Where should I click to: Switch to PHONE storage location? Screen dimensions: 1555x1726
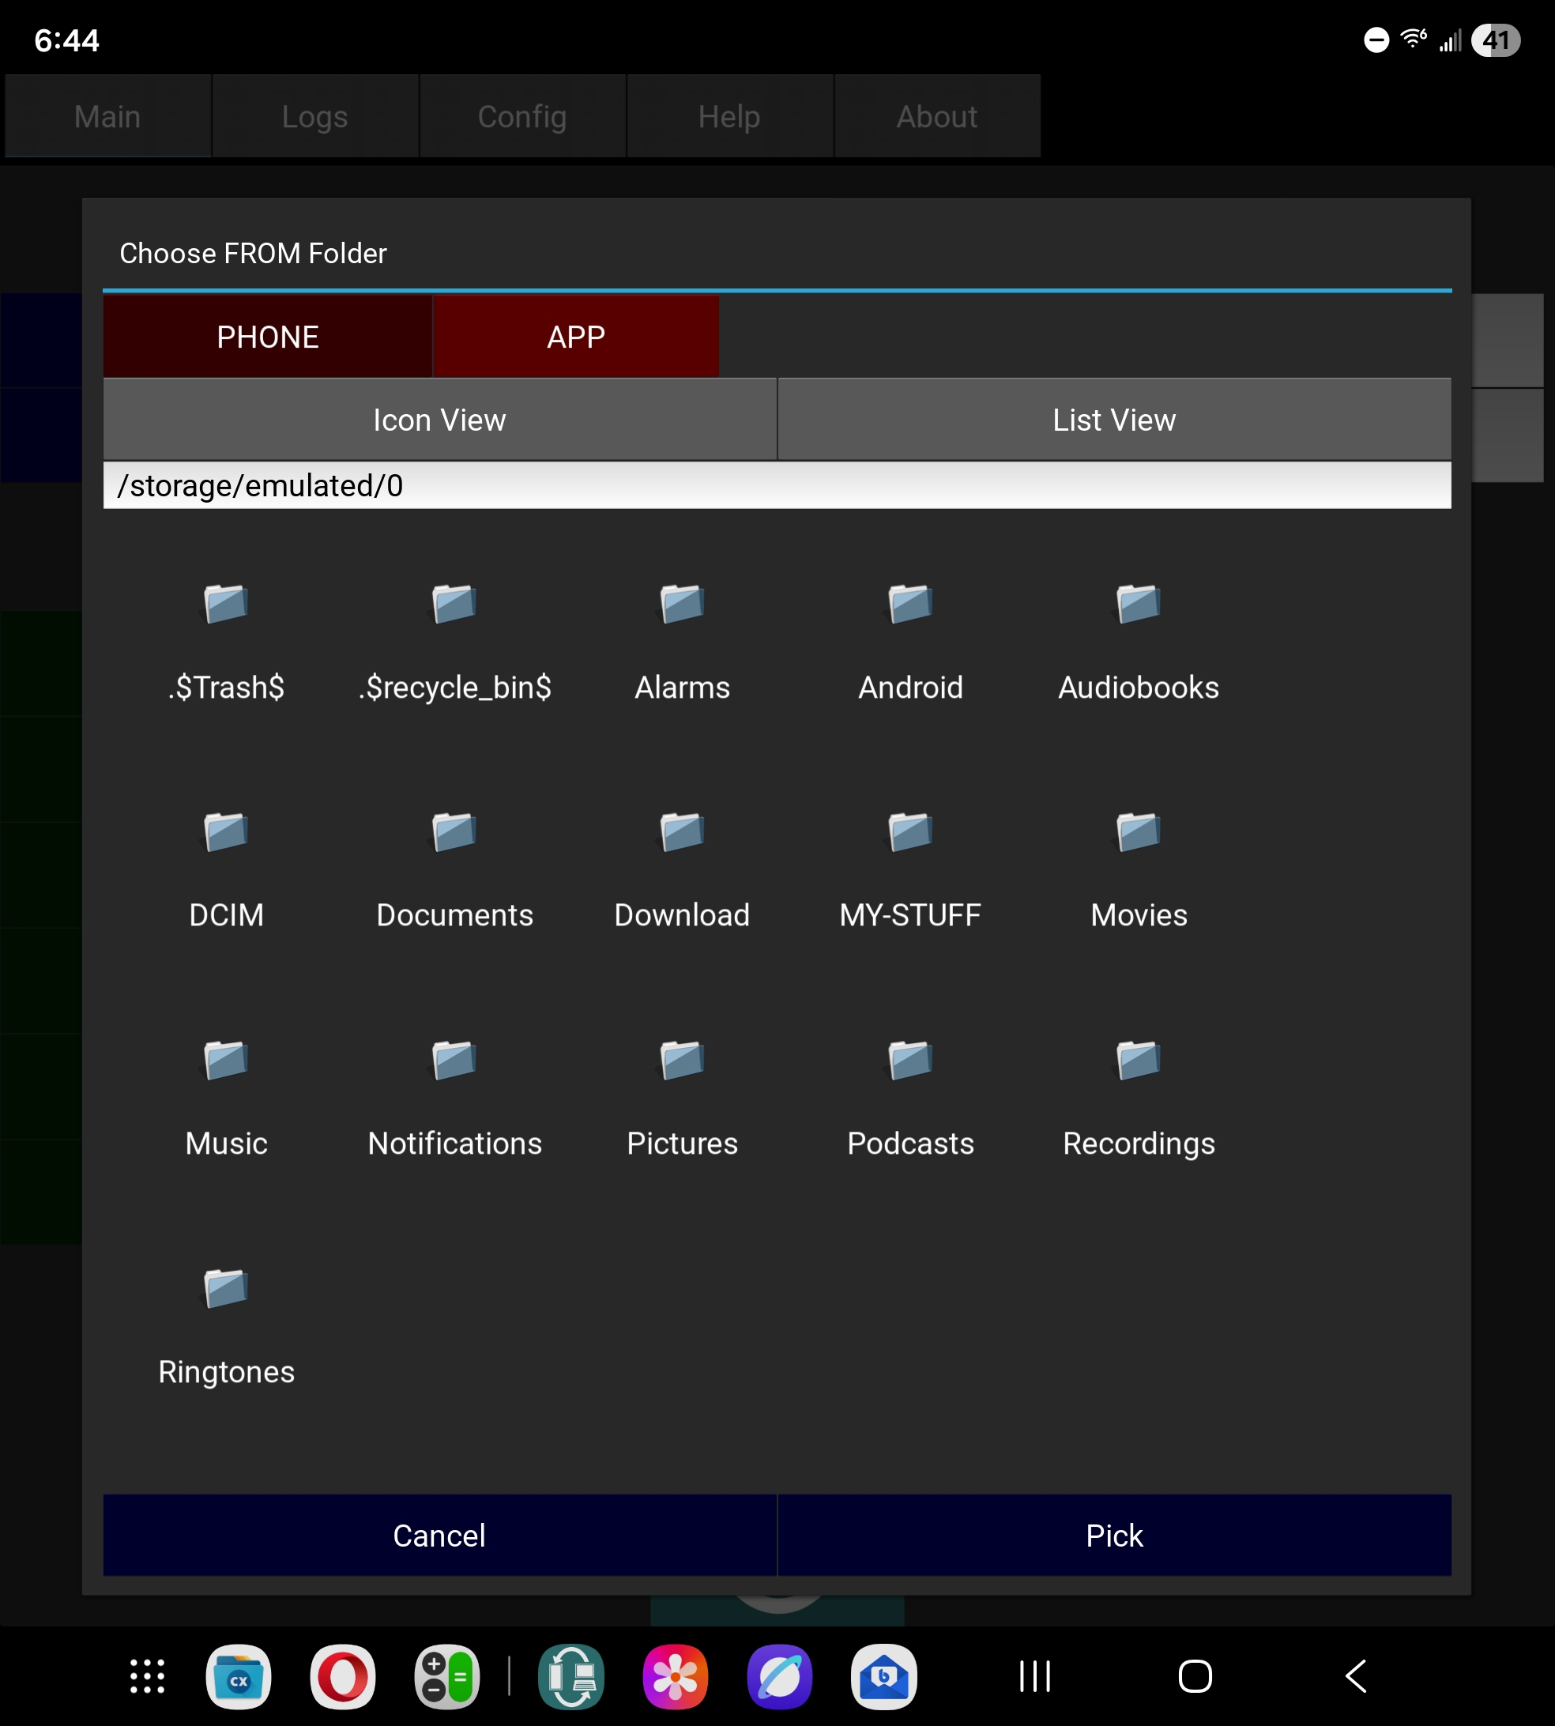267,337
